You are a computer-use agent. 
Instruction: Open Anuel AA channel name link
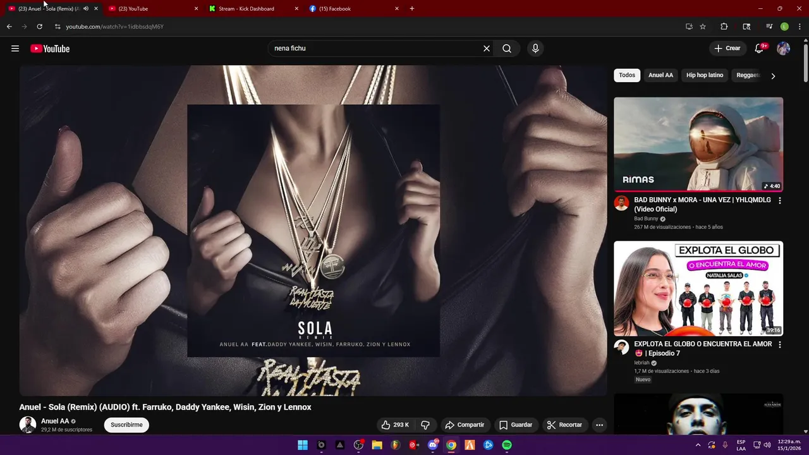[x=55, y=421]
